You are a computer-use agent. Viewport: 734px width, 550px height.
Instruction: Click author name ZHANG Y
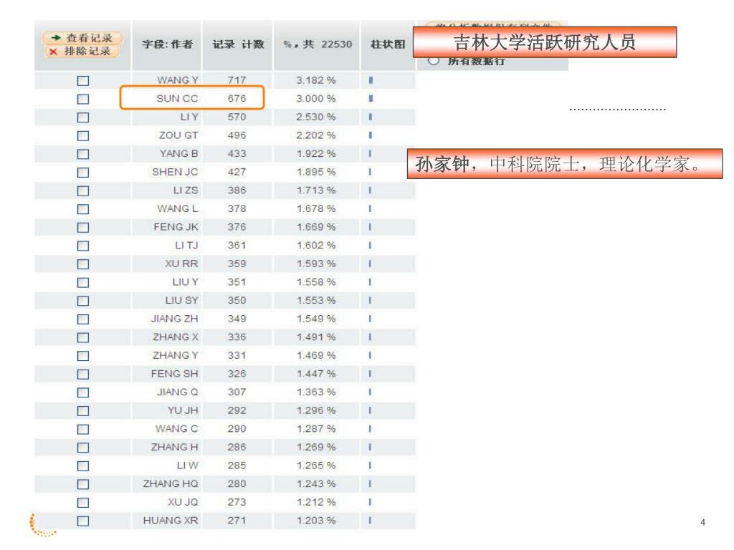coord(176,355)
